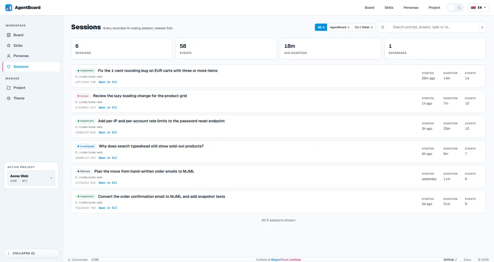
Task: Click the Skills star icon in sidebar
Action: [x=9, y=45]
